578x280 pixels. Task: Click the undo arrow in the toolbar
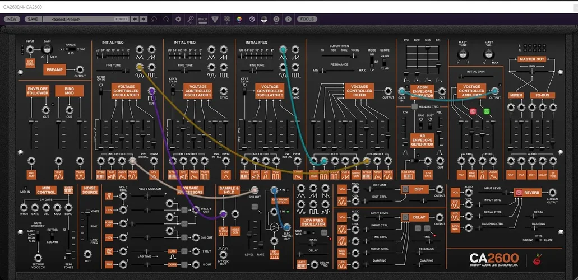(x=154, y=19)
